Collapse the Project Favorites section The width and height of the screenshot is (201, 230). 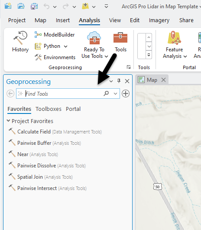coord(9,121)
